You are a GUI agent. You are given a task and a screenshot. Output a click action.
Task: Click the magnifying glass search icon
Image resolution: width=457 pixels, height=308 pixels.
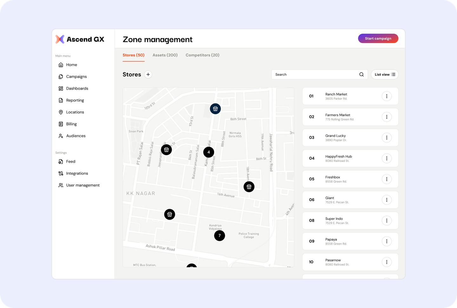coord(361,74)
